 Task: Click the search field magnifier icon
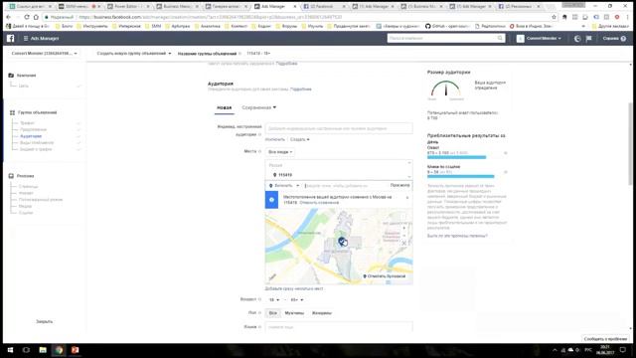click(x=500, y=38)
